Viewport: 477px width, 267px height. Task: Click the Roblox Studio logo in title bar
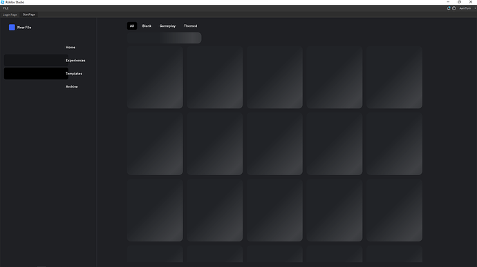pyautogui.click(x=3, y=2)
